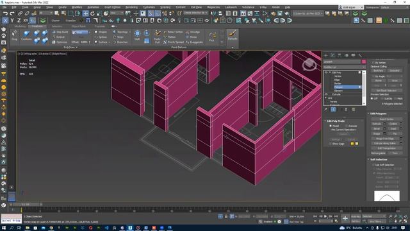Constrain to Y axis button
This screenshot has width=410, height=231.
pyautogui.click(x=12, y=21)
